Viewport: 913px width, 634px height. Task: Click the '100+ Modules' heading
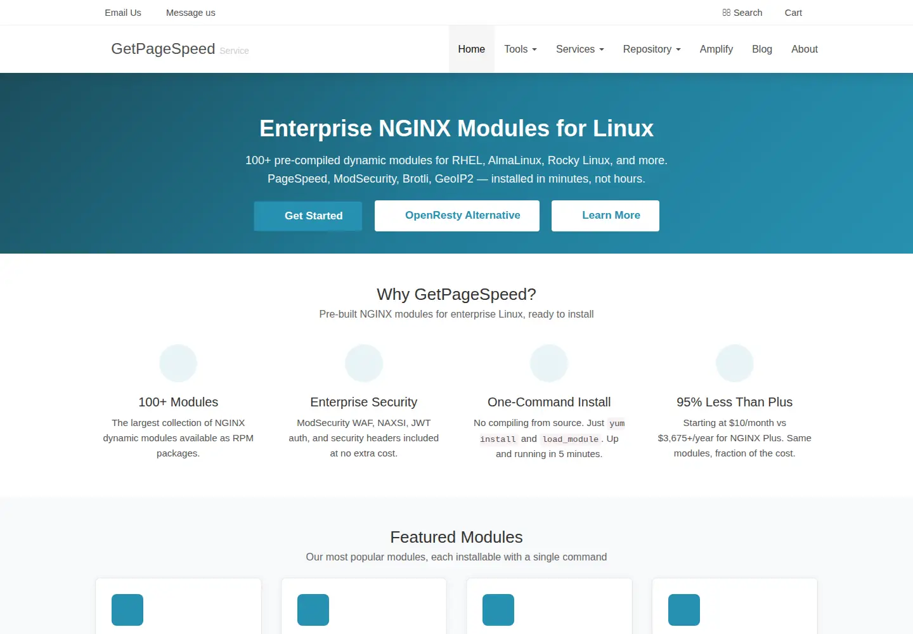(178, 402)
